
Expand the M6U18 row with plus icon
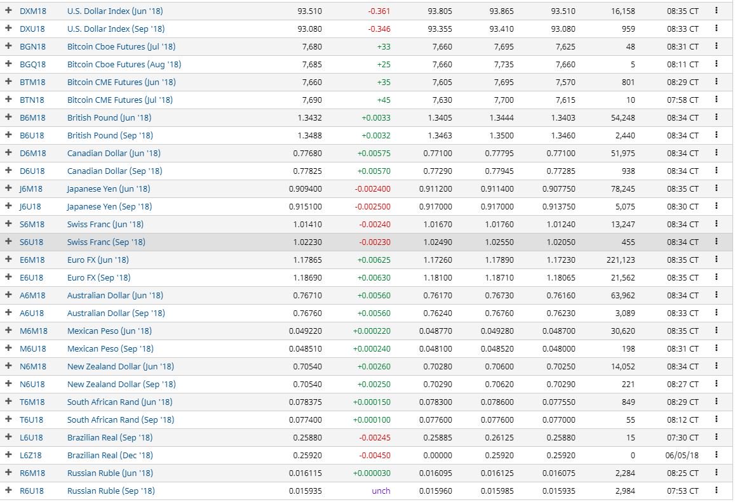tap(8, 348)
